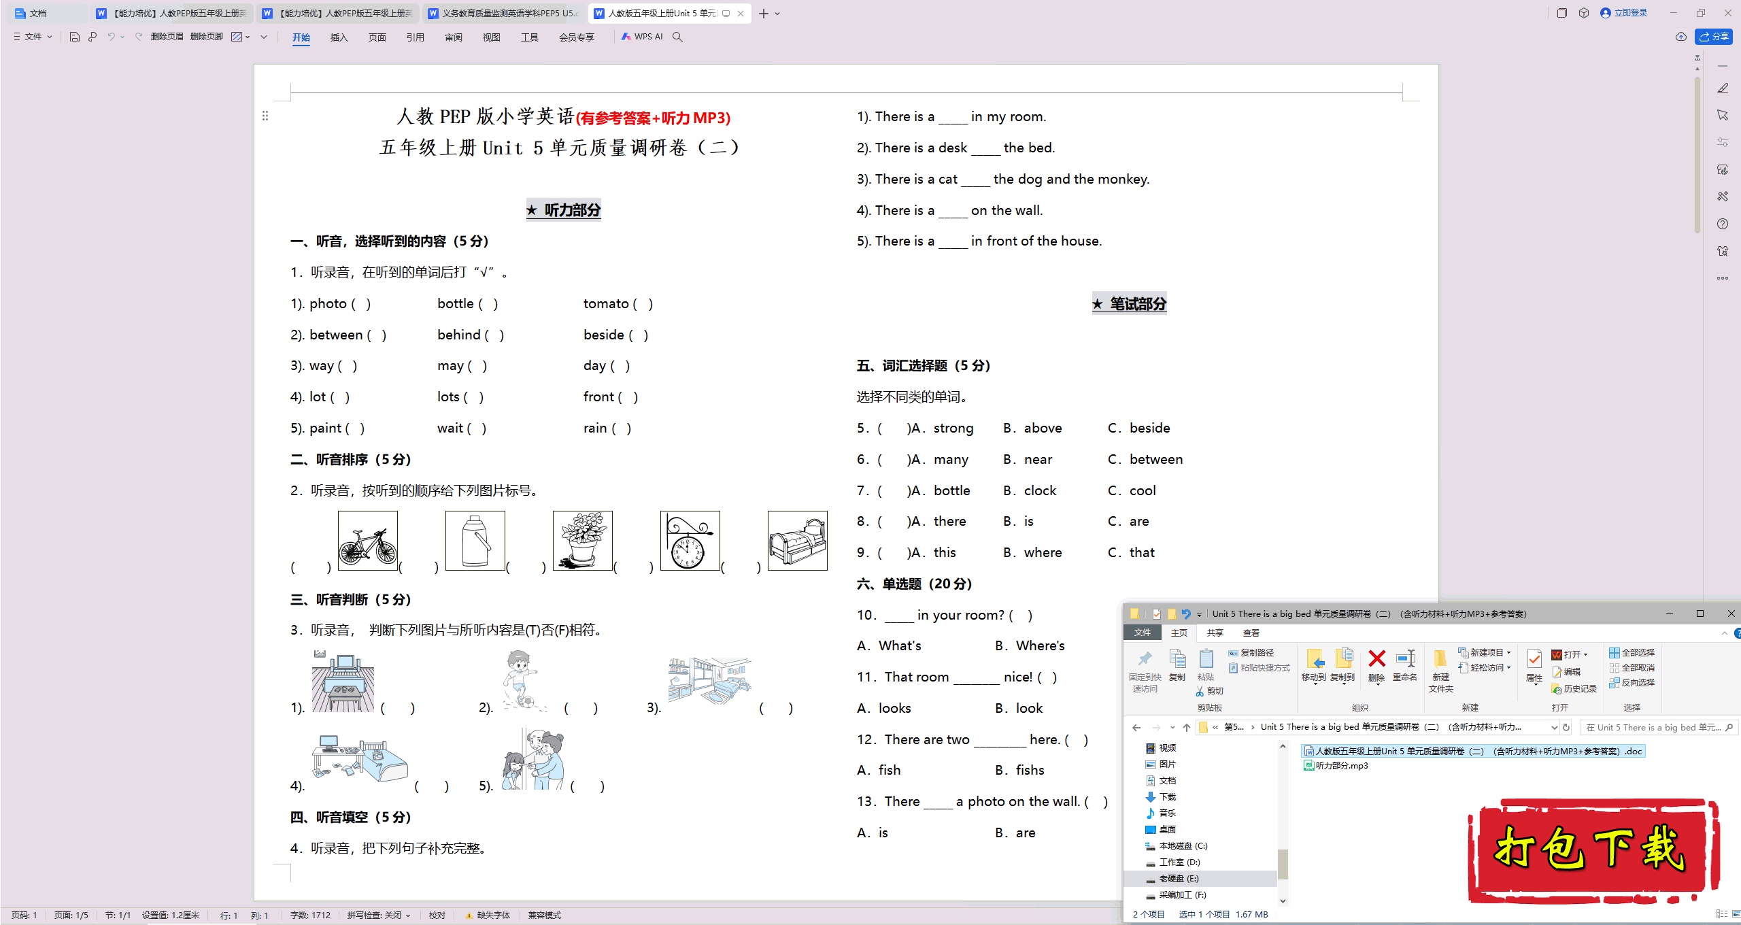Open the skin shirt icon in sidebar
The height and width of the screenshot is (925, 1741).
pos(1723,251)
